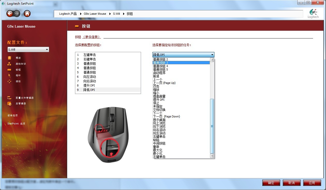The height and width of the screenshot is (190, 326).
Task: Click G9x Laser Mouse in the breadcrumb
Action: 95,14
